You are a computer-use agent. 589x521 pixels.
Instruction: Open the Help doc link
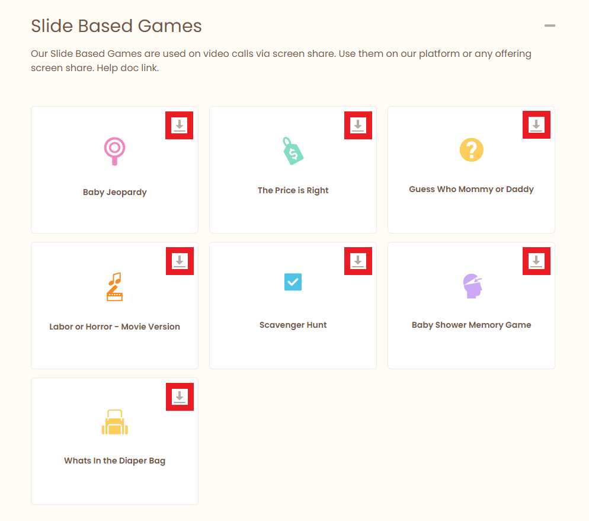click(x=127, y=68)
